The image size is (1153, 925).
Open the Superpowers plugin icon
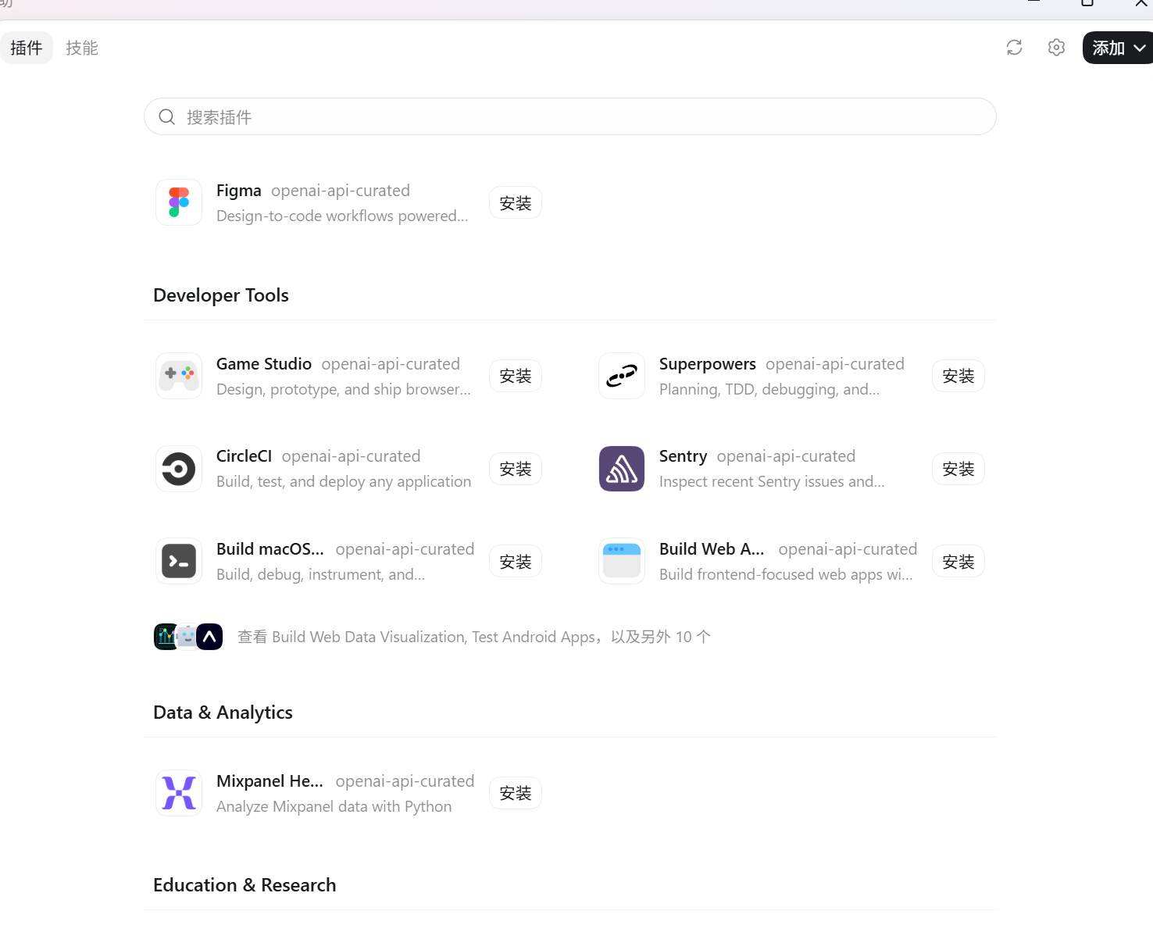[622, 376]
